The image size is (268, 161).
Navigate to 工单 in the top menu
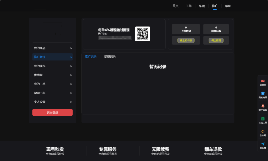coord(188,6)
